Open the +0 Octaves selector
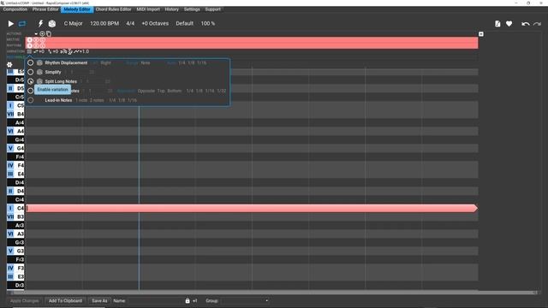548x308 pixels. [155, 23]
